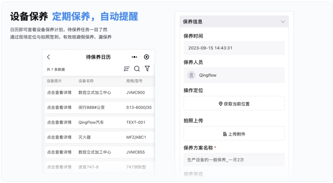The height and width of the screenshot is (183, 333).
Task: Click the 保养时间 date field
Action: [234, 48]
